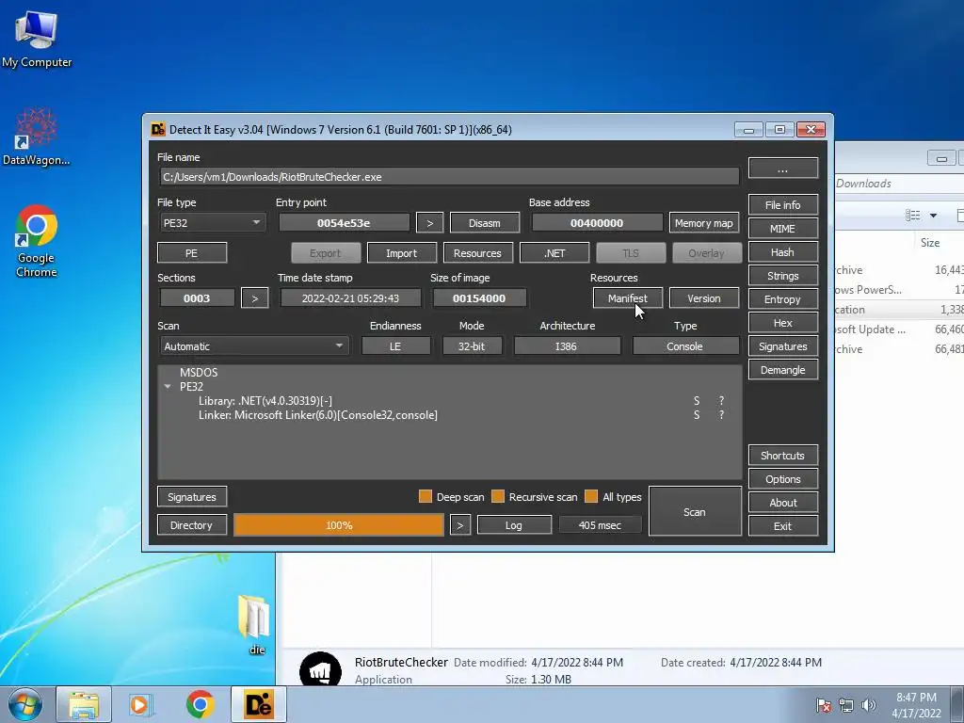Open the Options dialog

coord(782,479)
